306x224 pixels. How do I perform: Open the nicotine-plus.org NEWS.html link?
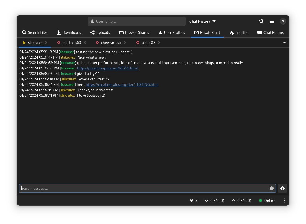coord(107,68)
